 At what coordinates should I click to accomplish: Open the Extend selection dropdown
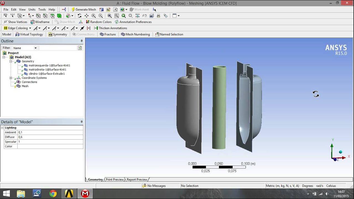point(72,16)
